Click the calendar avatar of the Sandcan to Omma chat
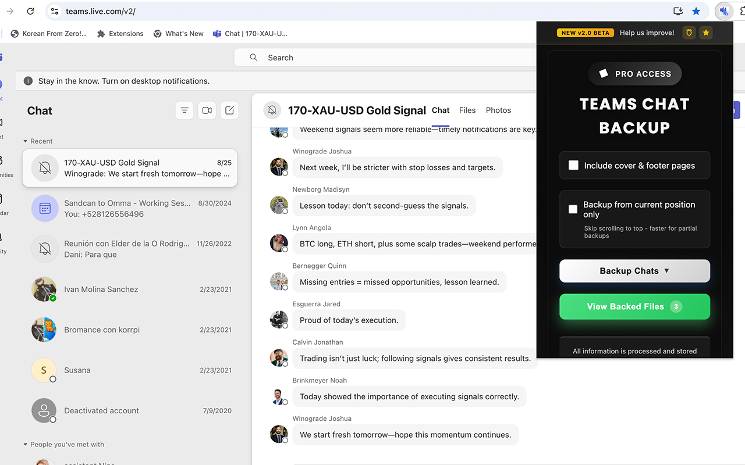The width and height of the screenshot is (745, 465). (x=45, y=208)
